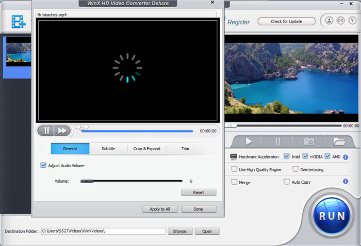
Task: Enable the Deinterlacing option
Action: pyautogui.click(x=296, y=169)
